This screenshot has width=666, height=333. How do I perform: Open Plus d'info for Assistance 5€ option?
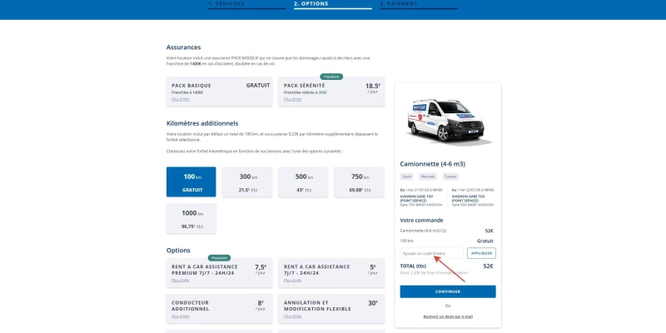pos(293,281)
